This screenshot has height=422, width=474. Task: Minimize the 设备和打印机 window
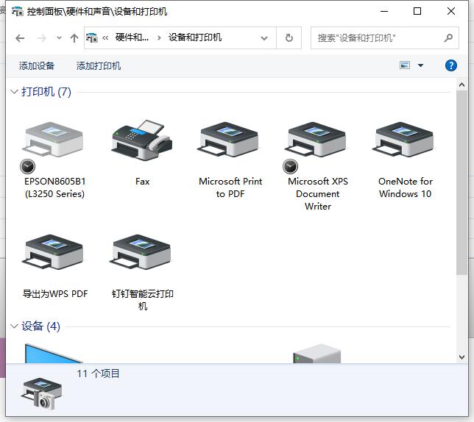[384, 12]
